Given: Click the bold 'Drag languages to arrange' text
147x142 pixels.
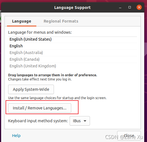Looking at the screenshot, I should (53, 75).
